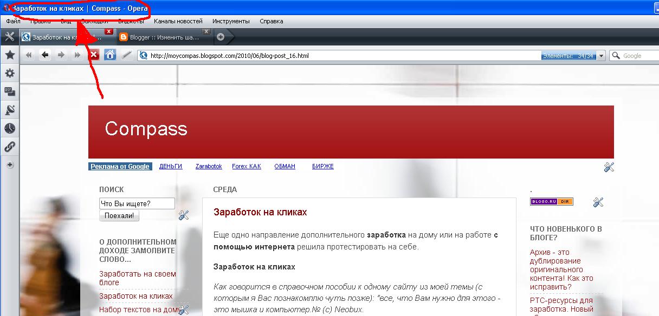Open the ОБМАН ad link
This screenshot has height=316, width=659.
click(285, 167)
